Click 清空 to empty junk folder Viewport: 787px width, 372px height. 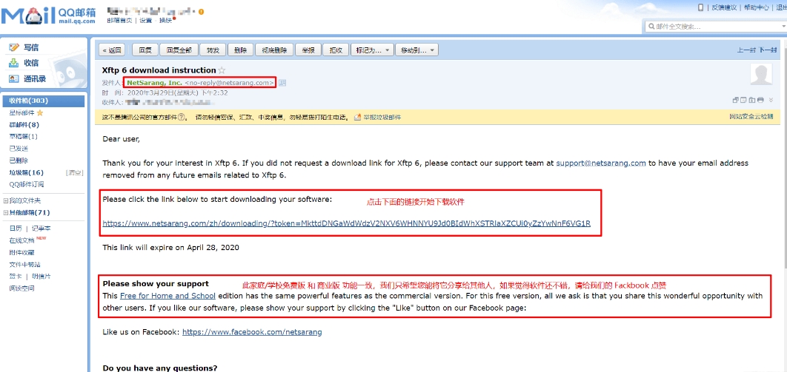point(74,173)
